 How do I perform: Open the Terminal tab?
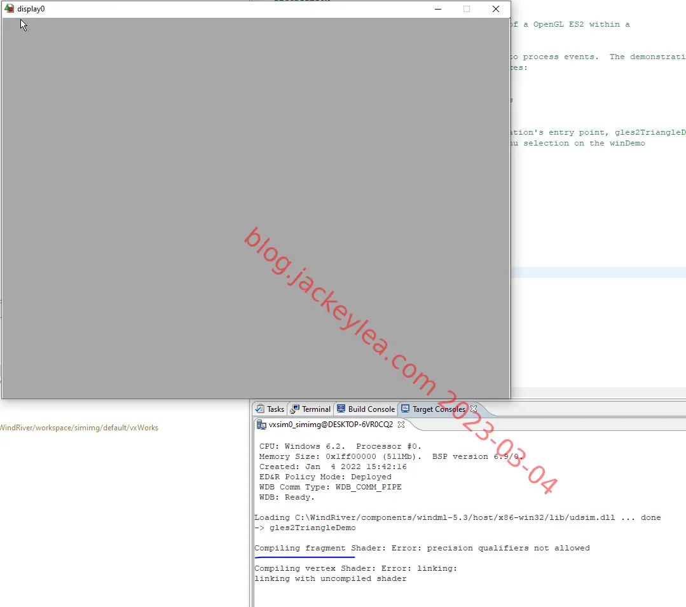(316, 409)
